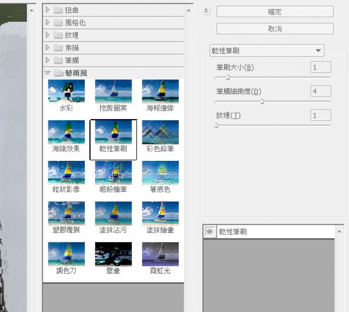Click the 紋理 slider handle
The image size is (349, 312).
216,125
